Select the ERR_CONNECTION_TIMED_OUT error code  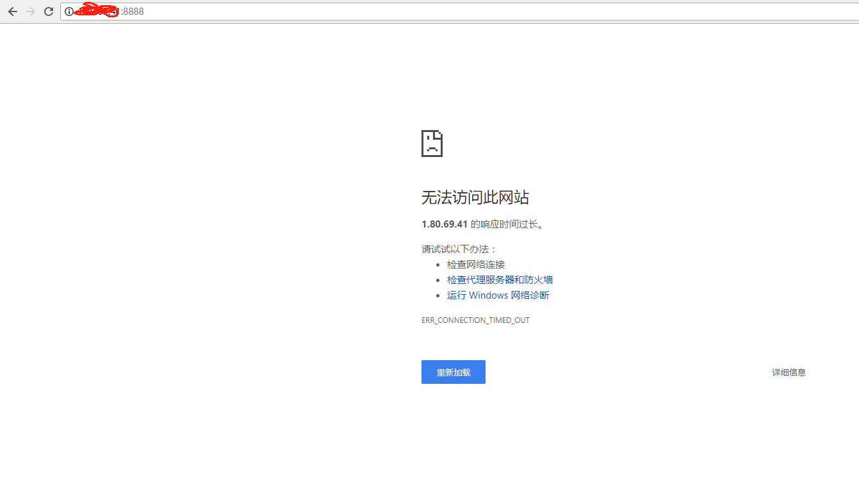coord(475,320)
